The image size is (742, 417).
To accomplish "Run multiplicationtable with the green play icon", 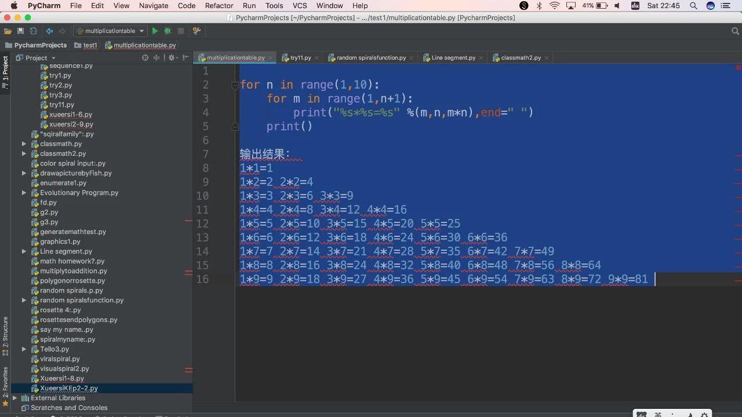I will [x=155, y=31].
